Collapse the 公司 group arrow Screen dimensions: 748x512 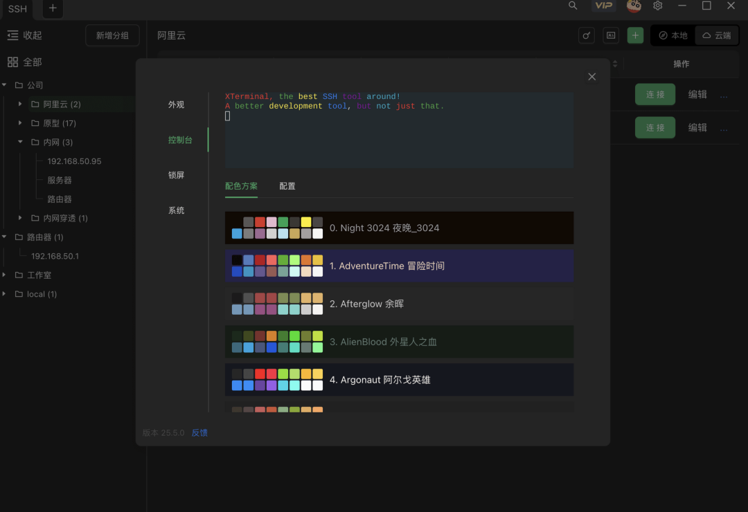click(4, 85)
